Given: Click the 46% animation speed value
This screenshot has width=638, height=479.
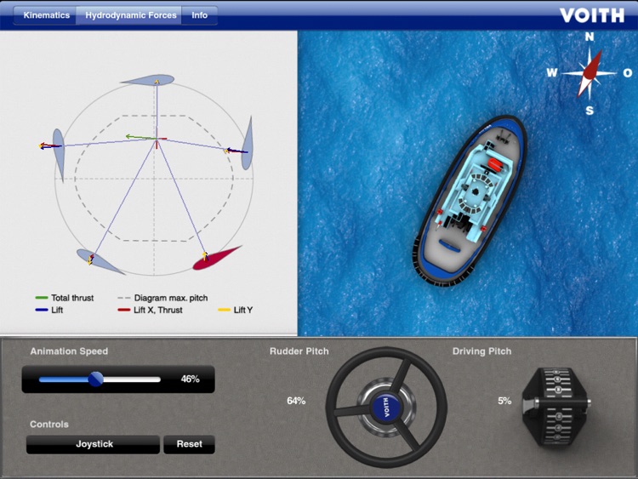Looking at the screenshot, I should (x=190, y=379).
